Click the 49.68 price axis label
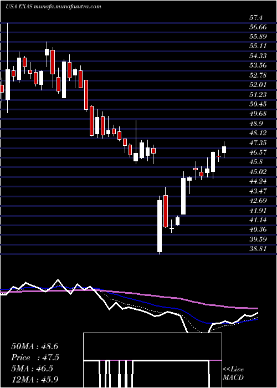Viewport: 277px width, 388px height. click(x=258, y=114)
